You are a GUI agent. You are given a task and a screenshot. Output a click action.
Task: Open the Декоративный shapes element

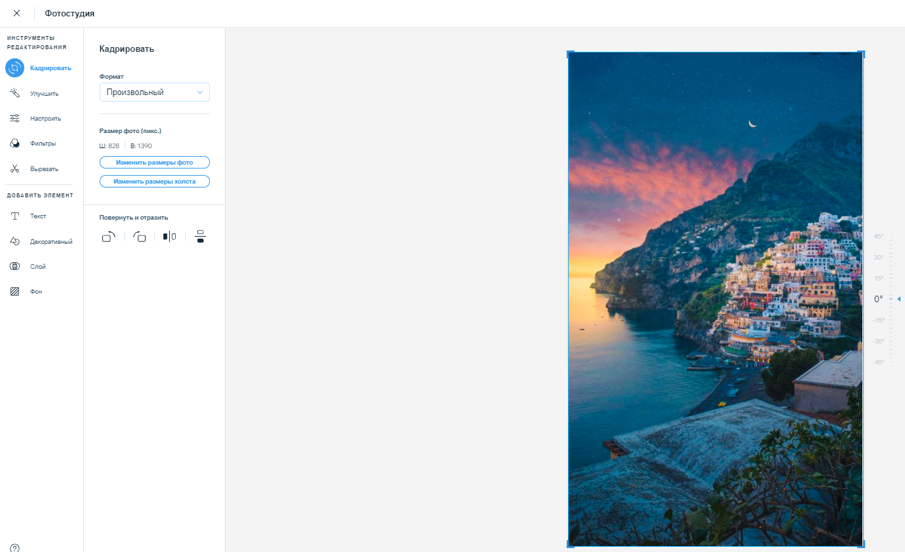click(x=14, y=241)
